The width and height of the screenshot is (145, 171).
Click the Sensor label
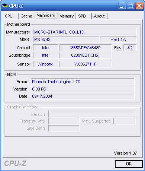(24, 64)
